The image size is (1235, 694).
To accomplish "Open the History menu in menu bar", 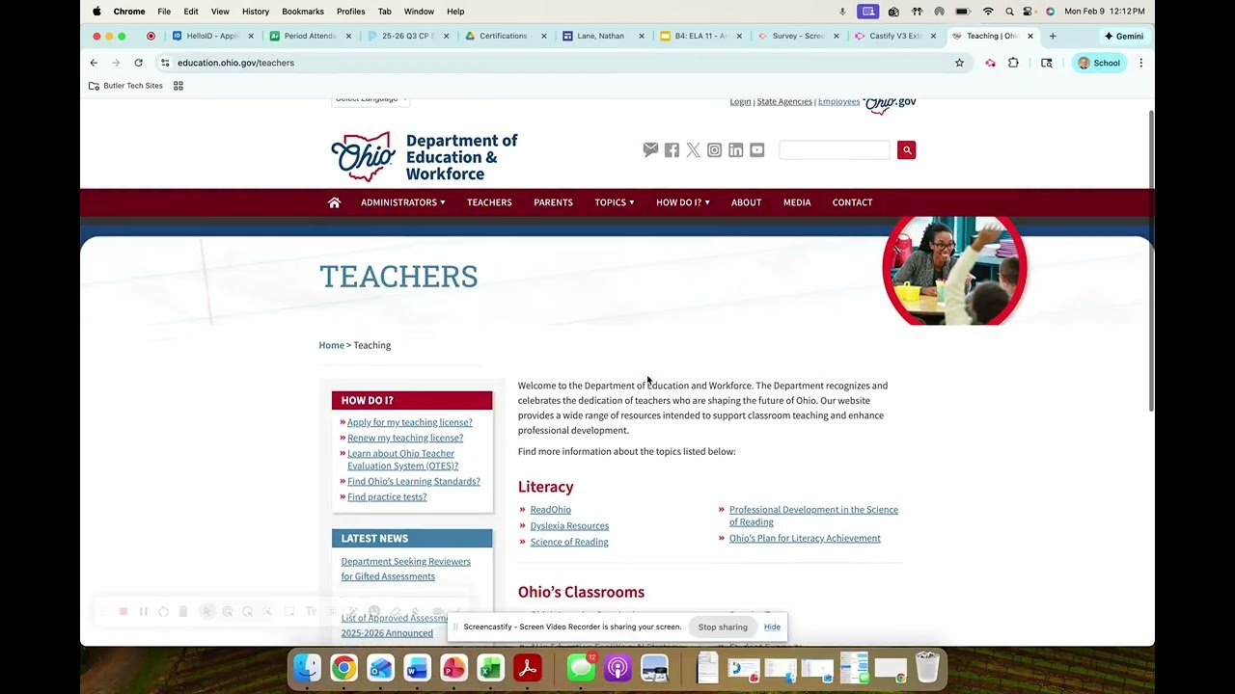I will click(256, 12).
